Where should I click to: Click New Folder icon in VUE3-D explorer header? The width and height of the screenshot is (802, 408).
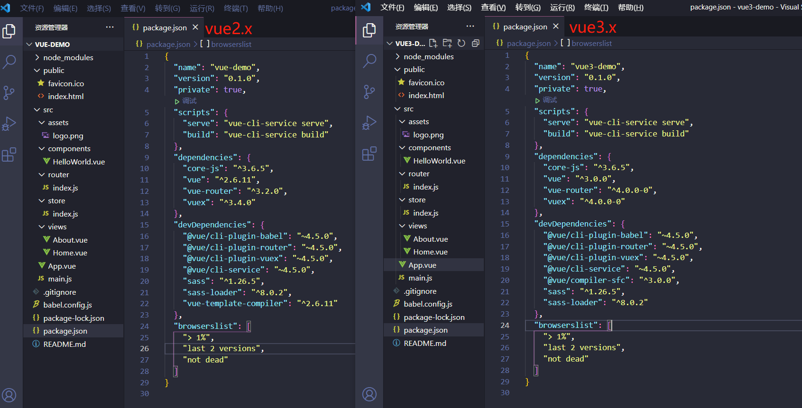coord(447,43)
